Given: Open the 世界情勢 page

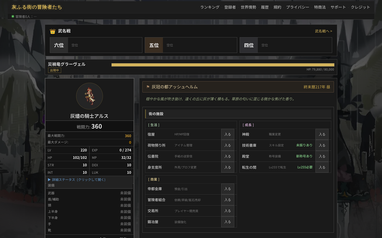Looking at the screenshot, I should point(248,7).
